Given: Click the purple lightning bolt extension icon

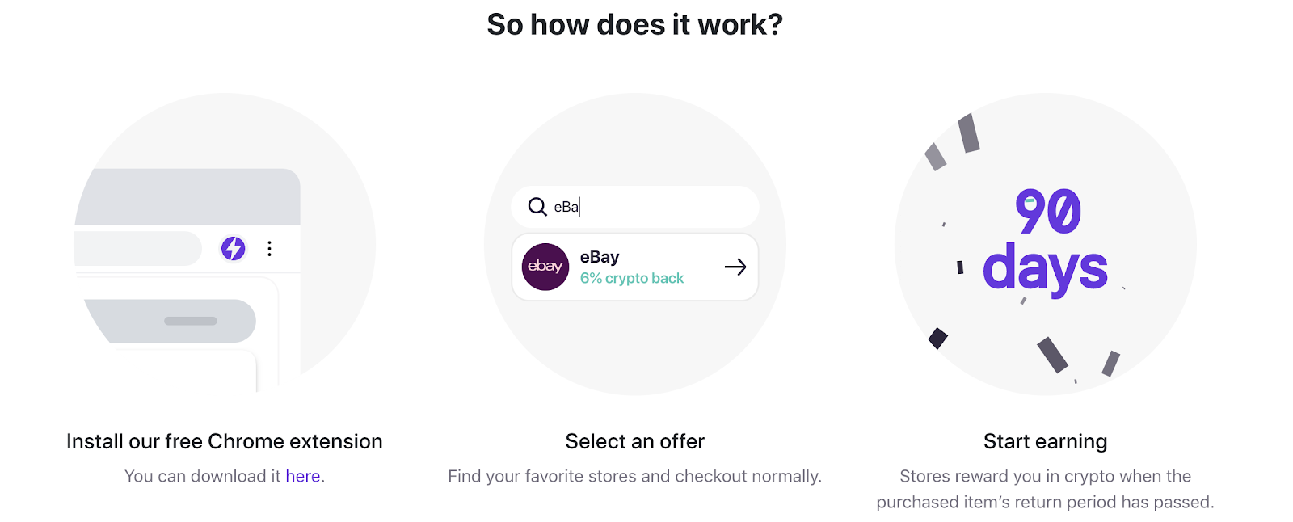Looking at the screenshot, I should point(234,248).
